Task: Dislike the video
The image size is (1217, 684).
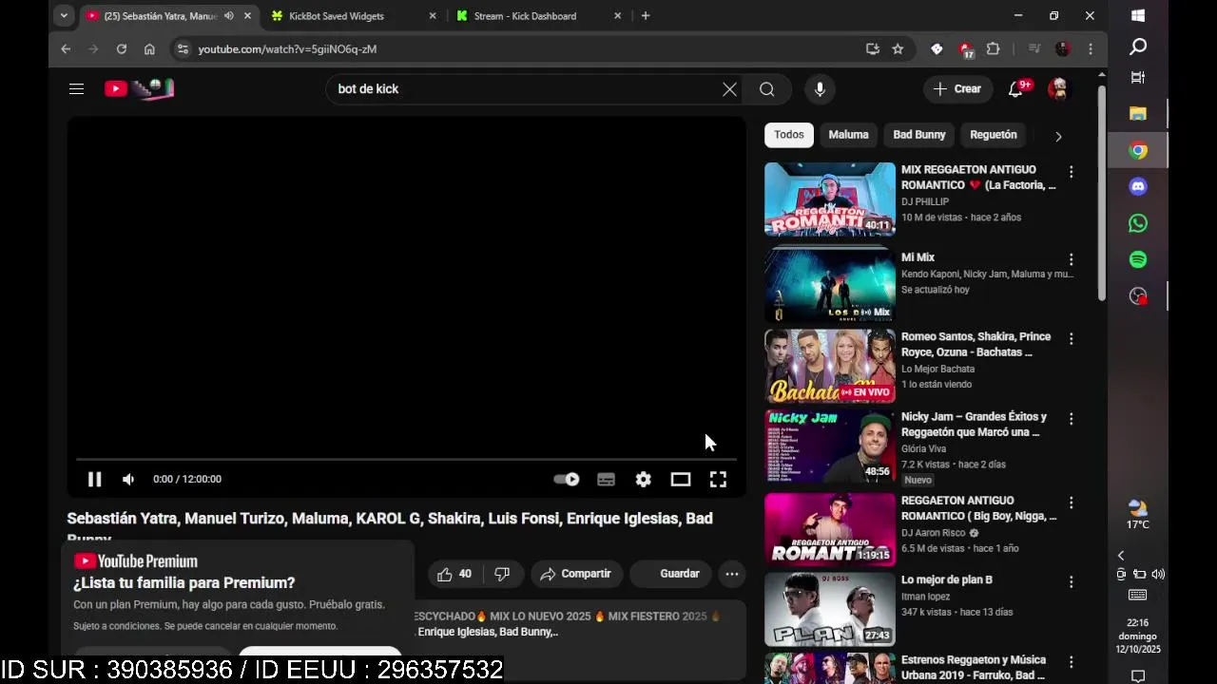Action: [x=502, y=574]
